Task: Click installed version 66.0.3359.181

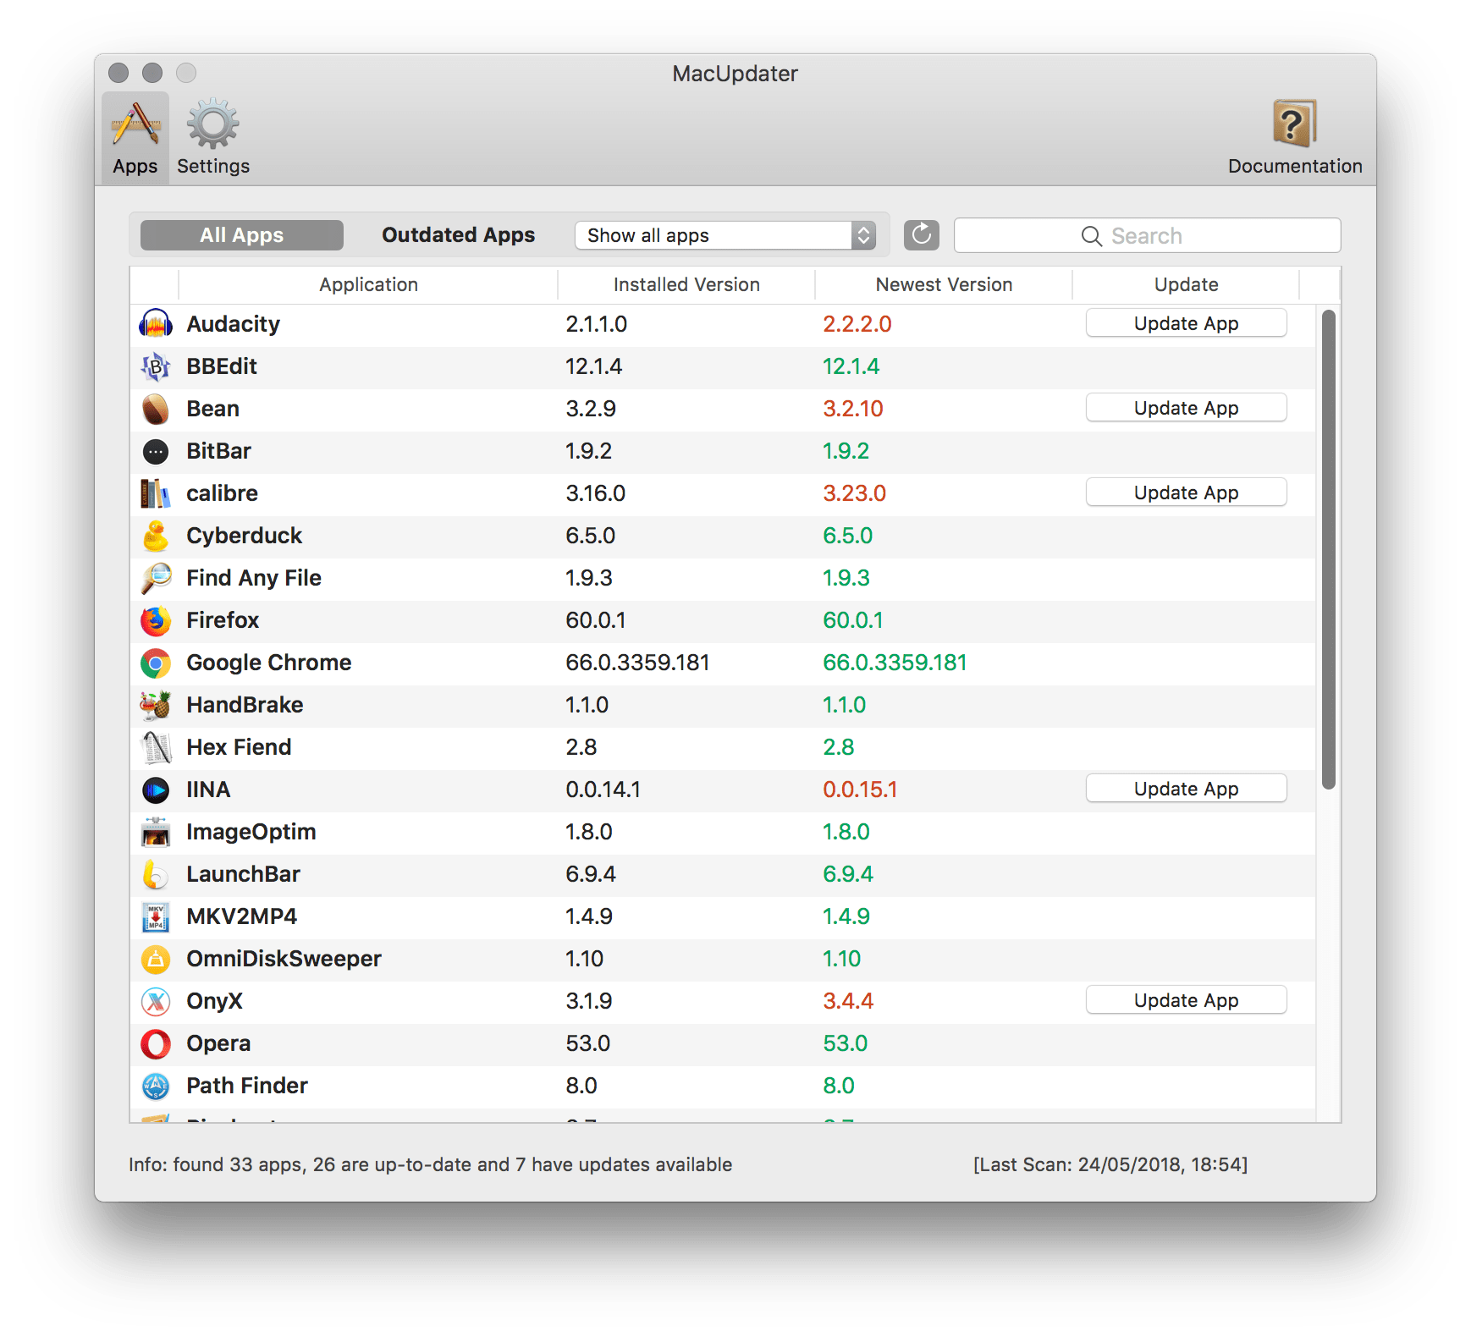Action: pos(637,663)
